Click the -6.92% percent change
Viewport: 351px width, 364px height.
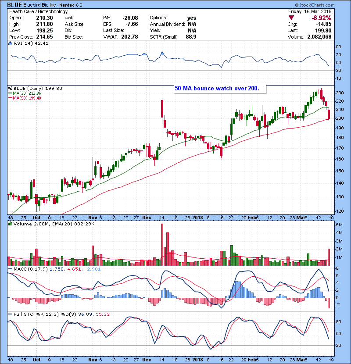(321, 18)
